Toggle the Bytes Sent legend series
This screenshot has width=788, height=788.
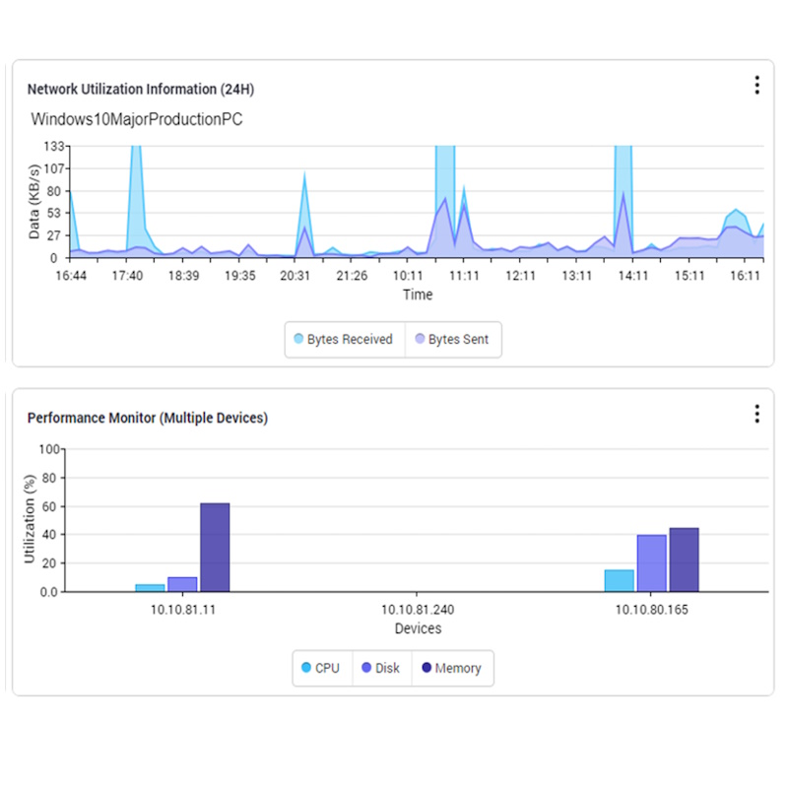pyautogui.click(x=454, y=340)
